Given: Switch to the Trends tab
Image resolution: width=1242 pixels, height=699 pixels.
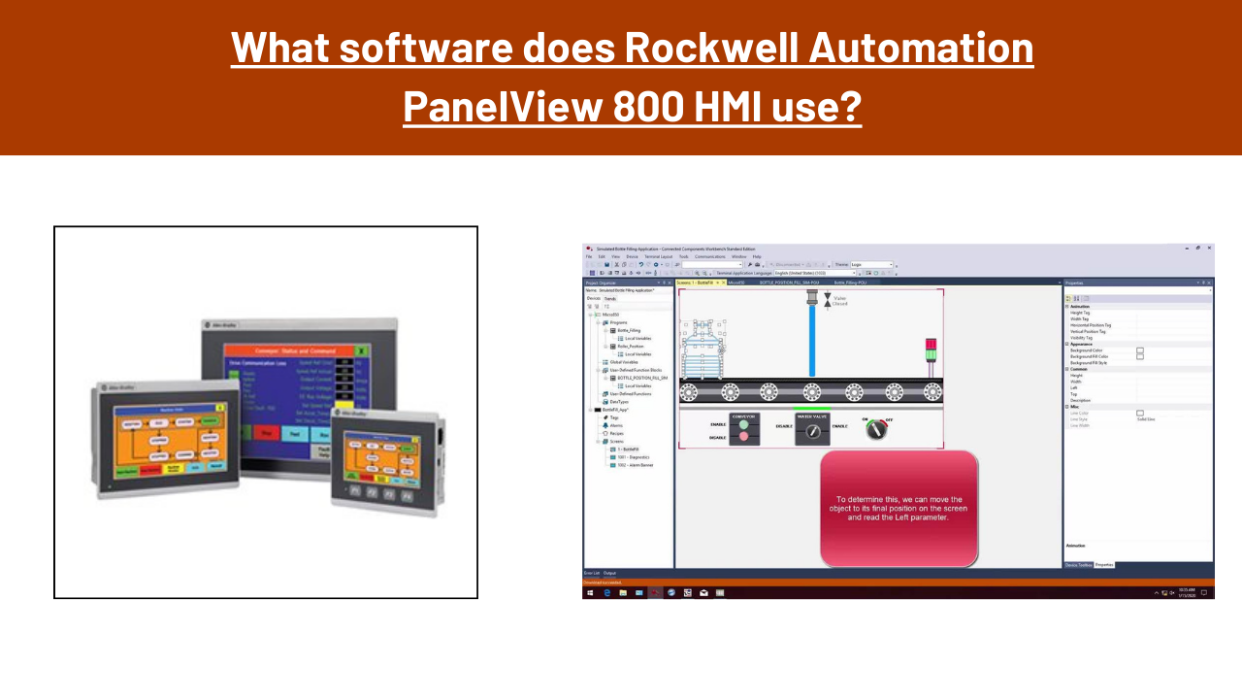Looking at the screenshot, I should 609,299.
